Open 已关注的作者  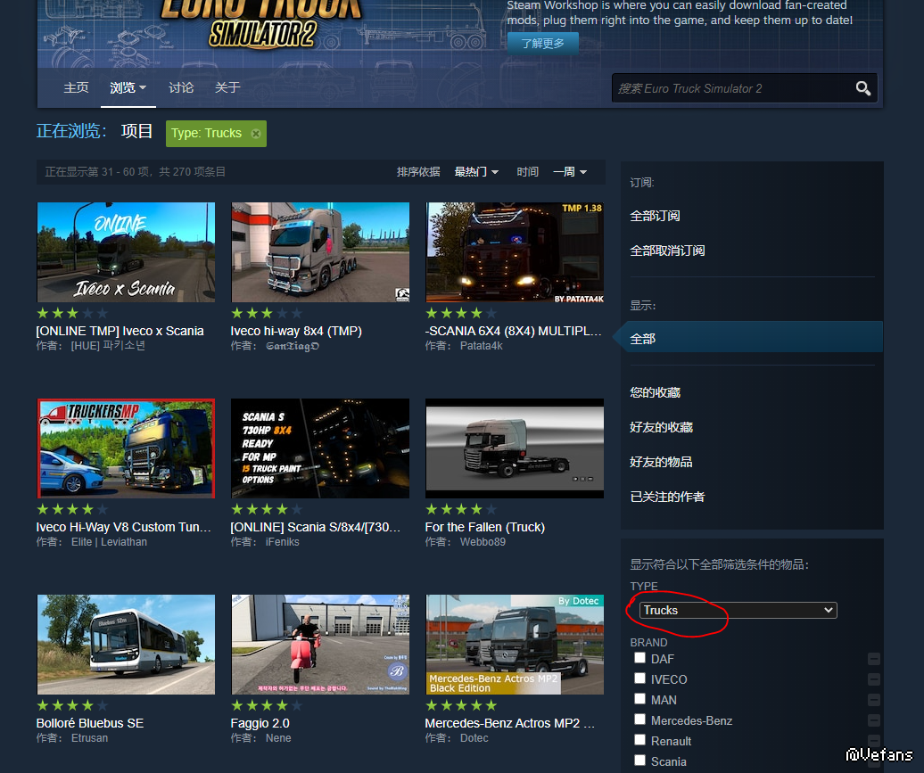667,497
